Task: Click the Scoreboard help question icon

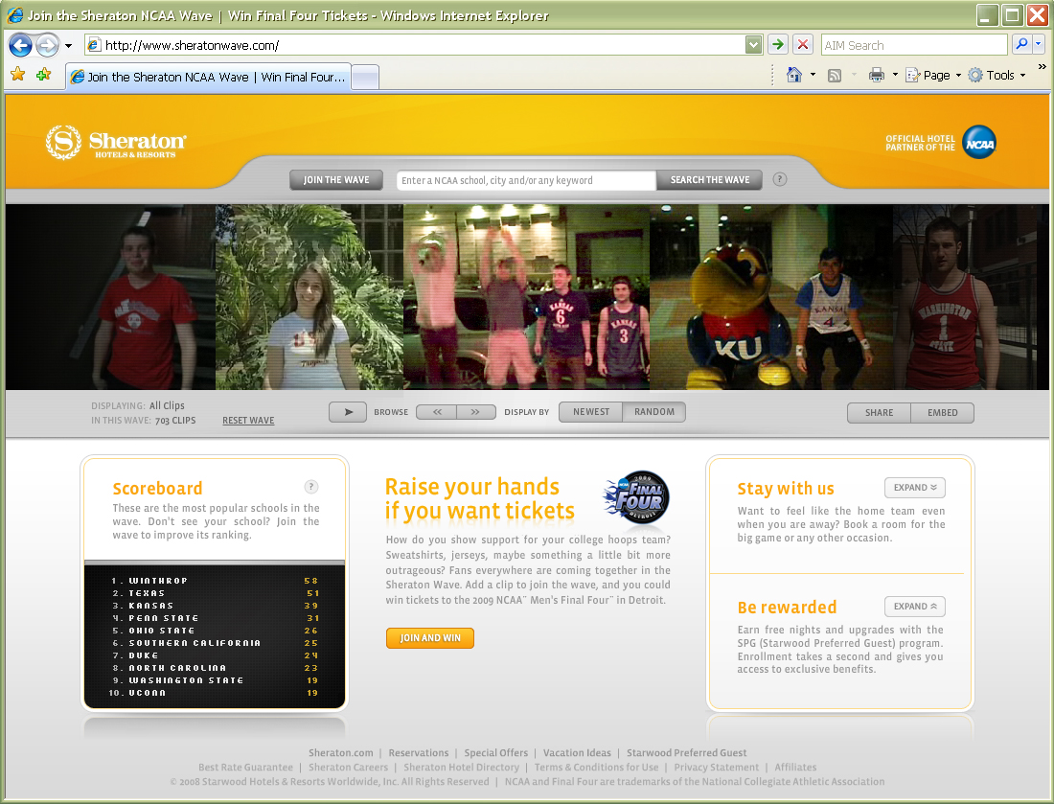Action: (311, 487)
